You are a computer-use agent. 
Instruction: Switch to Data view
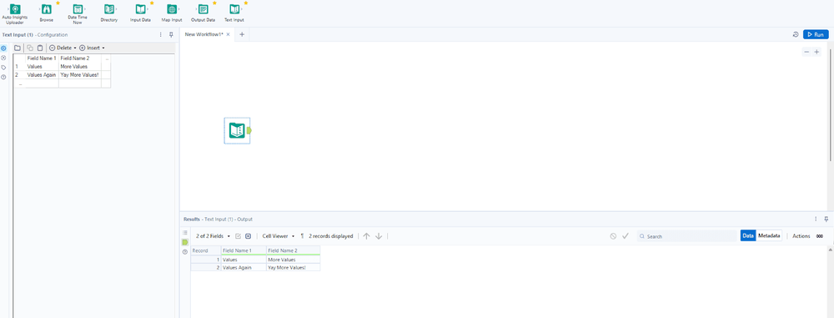748,236
